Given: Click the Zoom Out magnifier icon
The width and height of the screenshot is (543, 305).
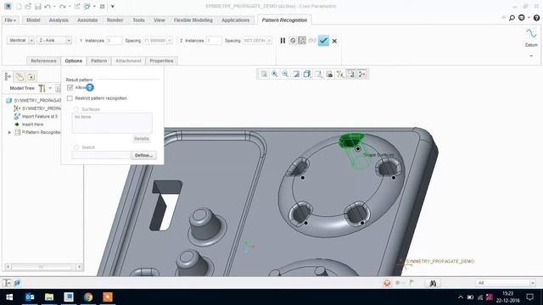Looking at the screenshot, I should [x=285, y=74].
